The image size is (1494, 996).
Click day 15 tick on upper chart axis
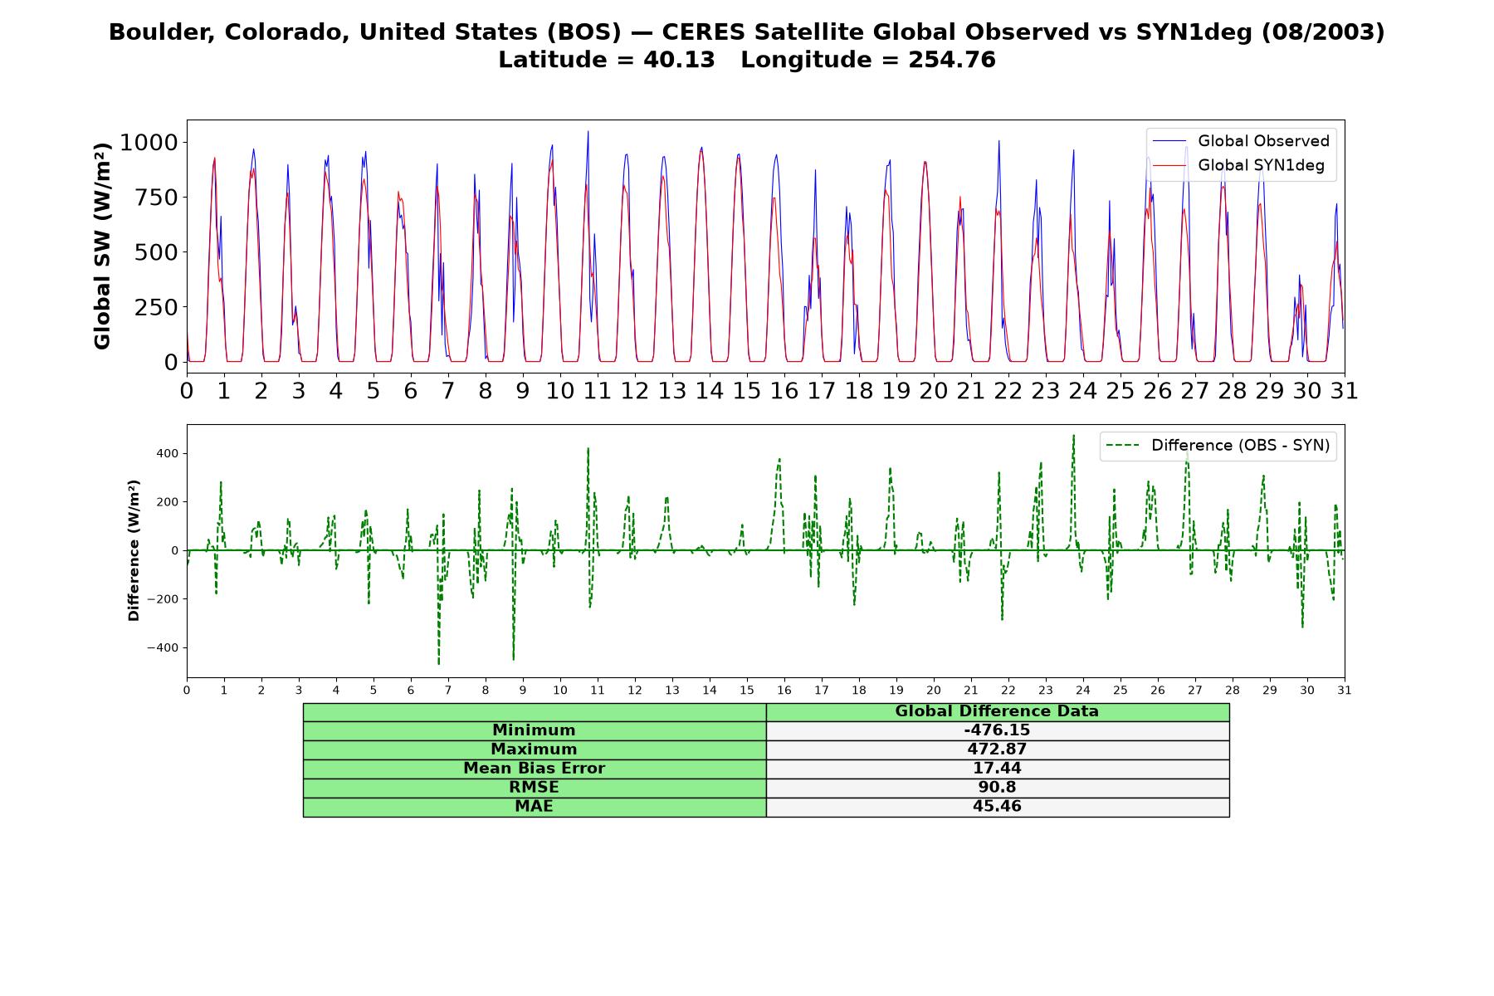(746, 391)
